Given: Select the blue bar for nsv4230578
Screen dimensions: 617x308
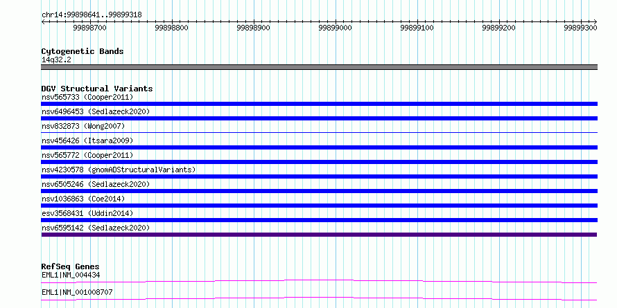Looking at the screenshot, I should click(319, 176).
